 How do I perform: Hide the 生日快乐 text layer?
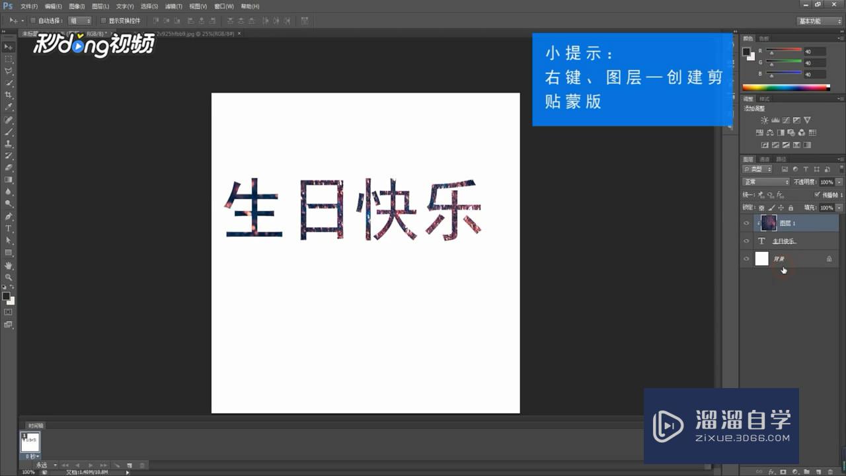(x=746, y=241)
